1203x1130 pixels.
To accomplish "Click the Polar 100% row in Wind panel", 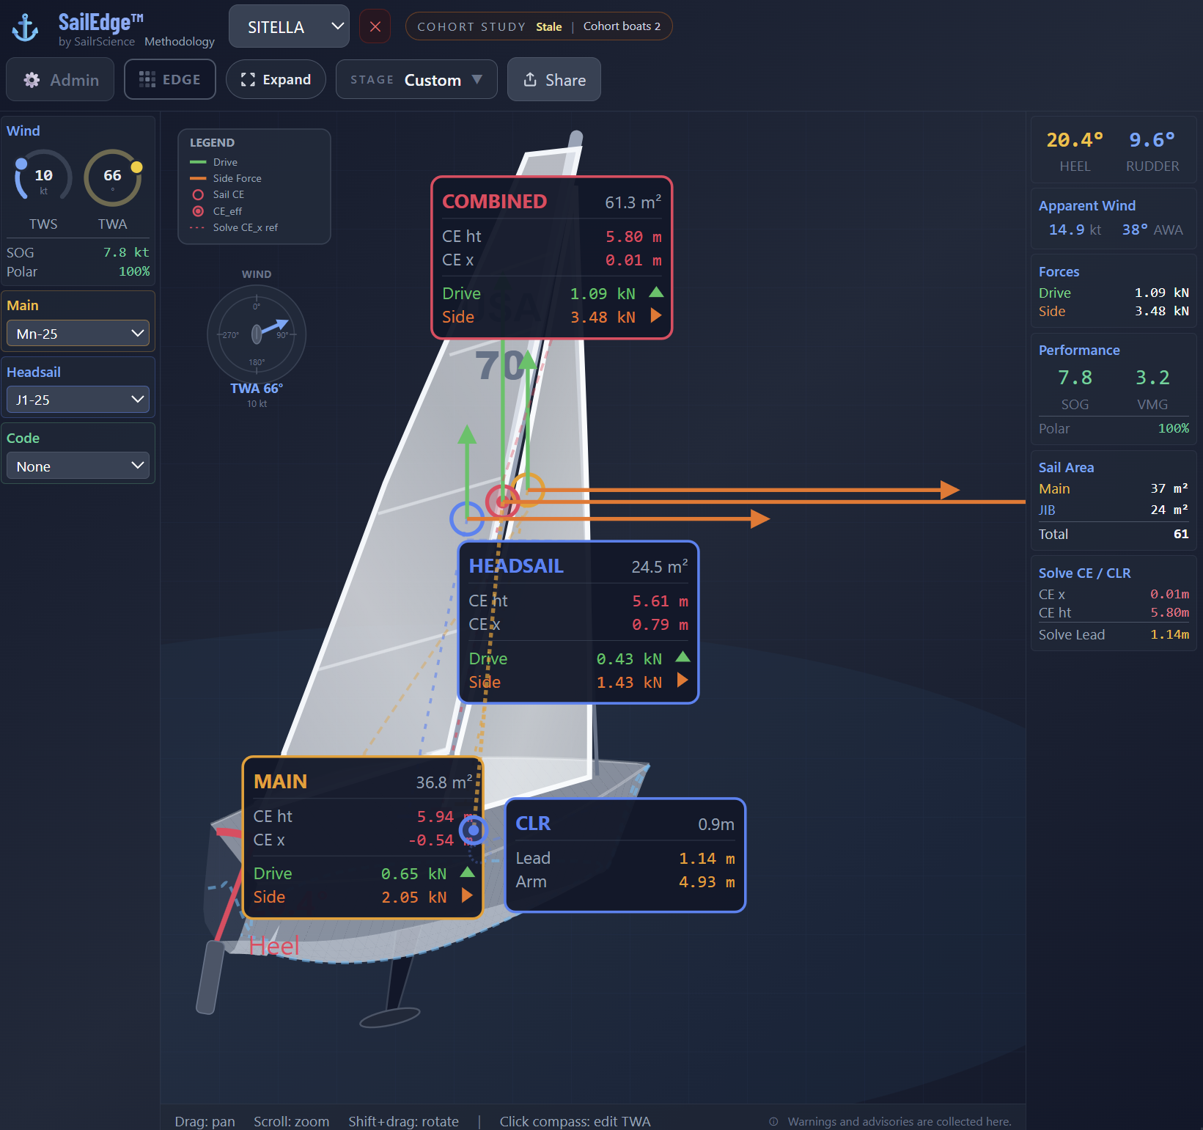I will coord(78,271).
